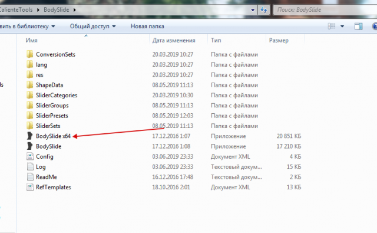Screen dimensions: 377x233
Task: Open the change view icon
Action: (332, 26)
